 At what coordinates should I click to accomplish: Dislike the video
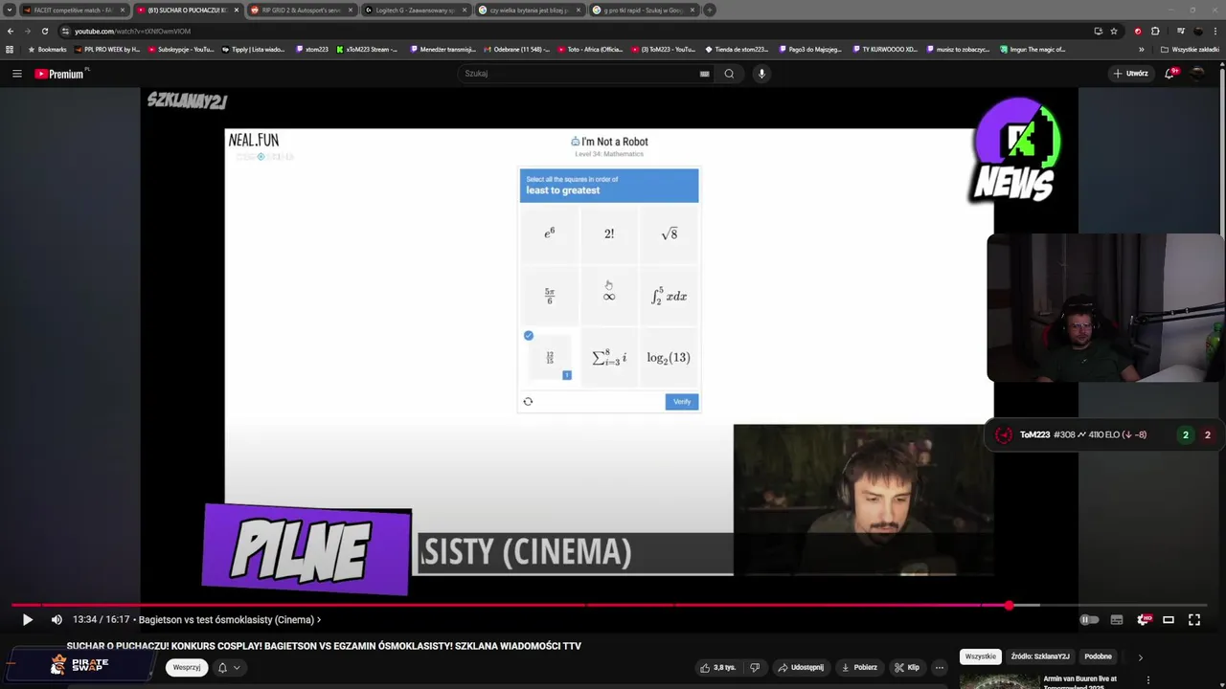755,668
